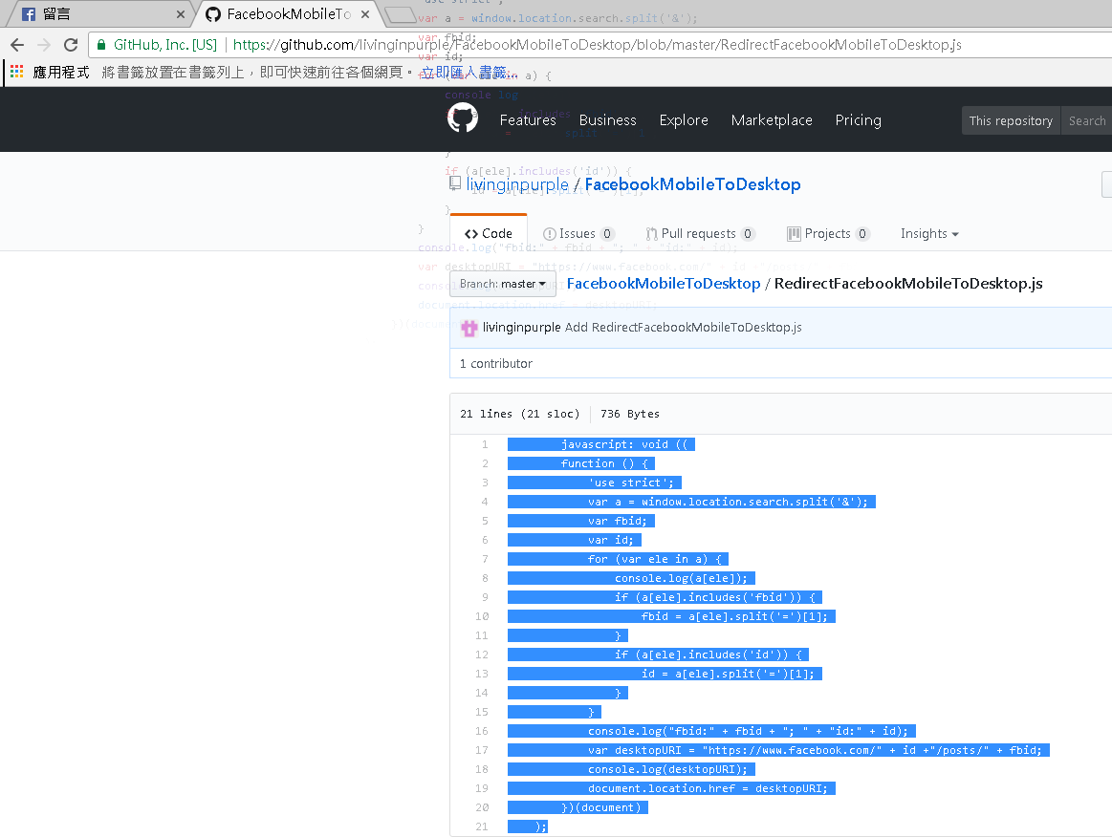The width and height of the screenshot is (1112, 837).
Task: Click the var desktopURI code line
Action: click(x=815, y=751)
